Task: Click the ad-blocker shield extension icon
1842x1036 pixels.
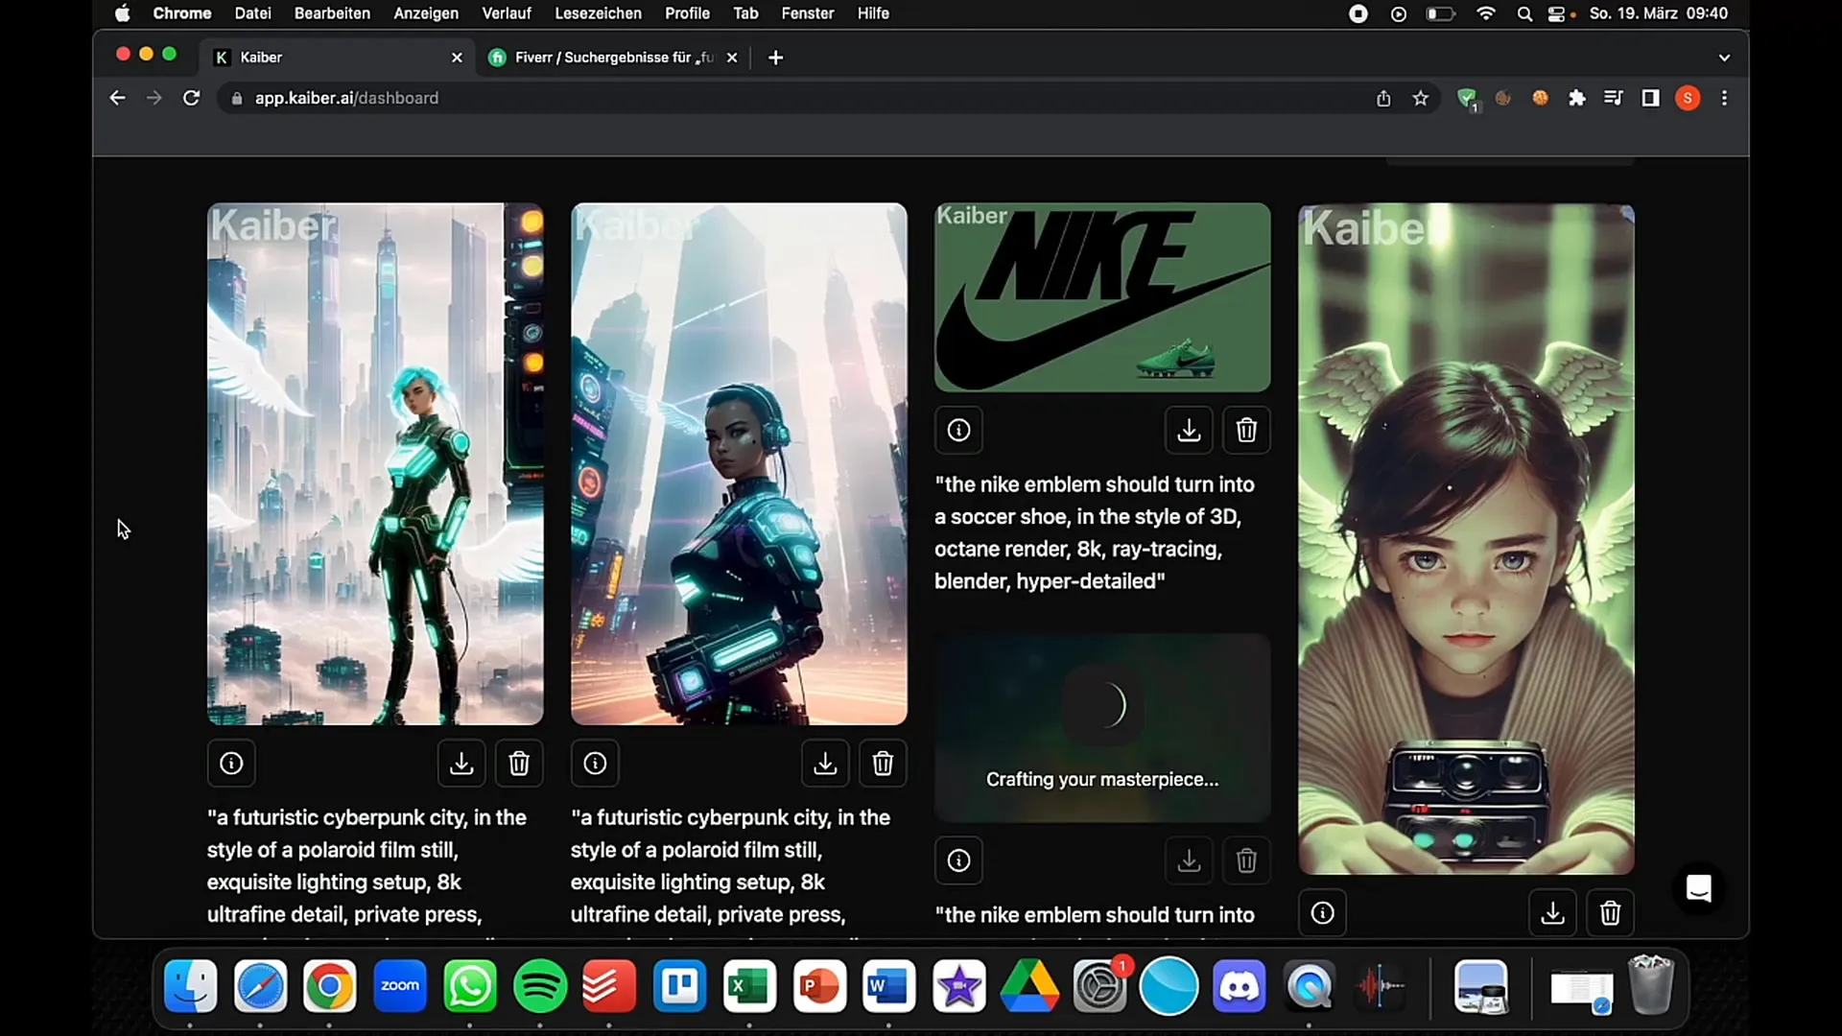Action: tap(1466, 98)
